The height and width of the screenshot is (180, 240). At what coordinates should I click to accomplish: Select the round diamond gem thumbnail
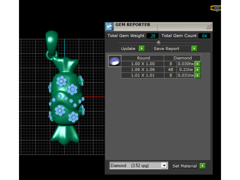pos(114,61)
